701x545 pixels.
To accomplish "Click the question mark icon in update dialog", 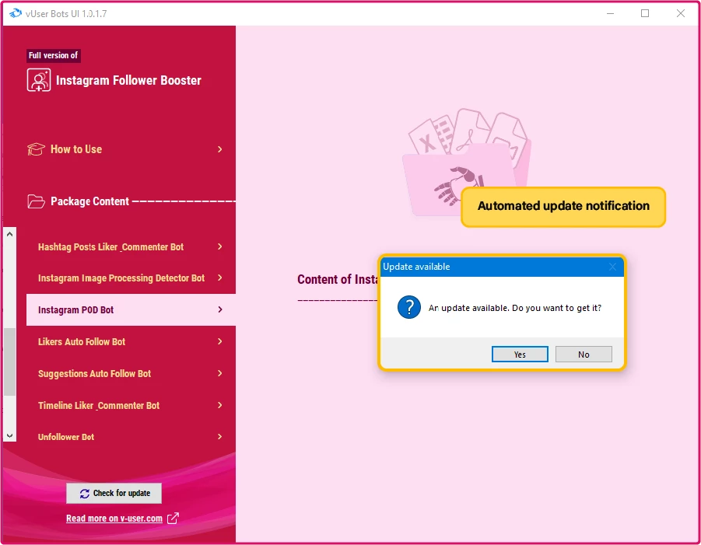I will click(409, 307).
